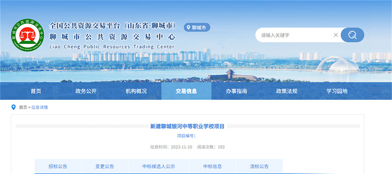The height and width of the screenshot is (174, 392).
Task: Select the 中标信息 tab
Action: pyautogui.click(x=212, y=166)
